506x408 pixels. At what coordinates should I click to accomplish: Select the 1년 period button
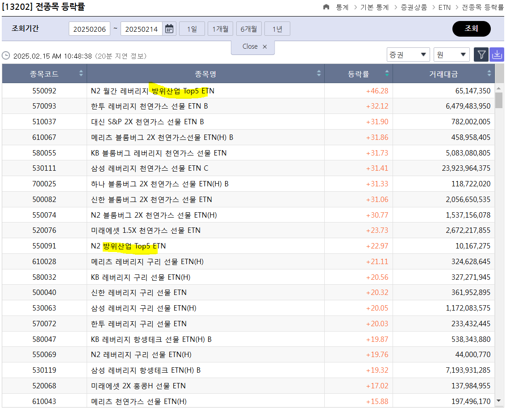click(x=277, y=29)
